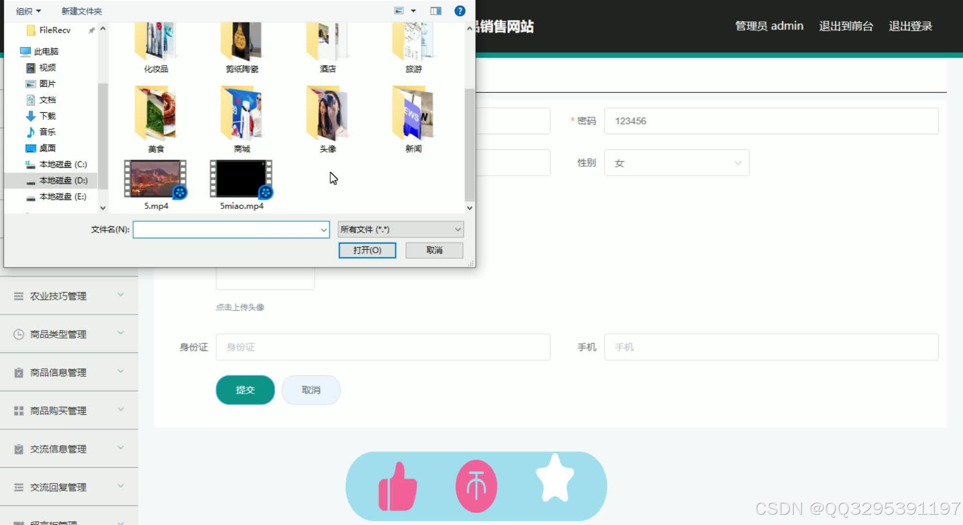The image size is (963, 525).
Task: Click the 点击上传头像 upload box
Action: pyautogui.click(x=265, y=278)
